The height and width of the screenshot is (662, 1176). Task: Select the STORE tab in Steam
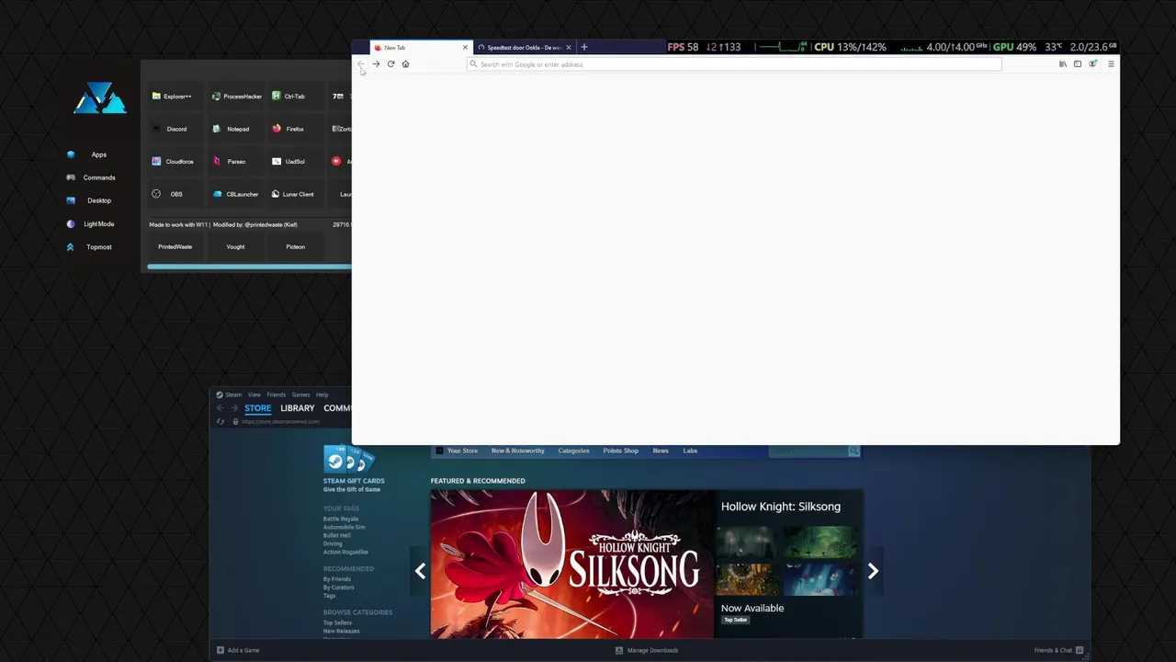coord(258,408)
